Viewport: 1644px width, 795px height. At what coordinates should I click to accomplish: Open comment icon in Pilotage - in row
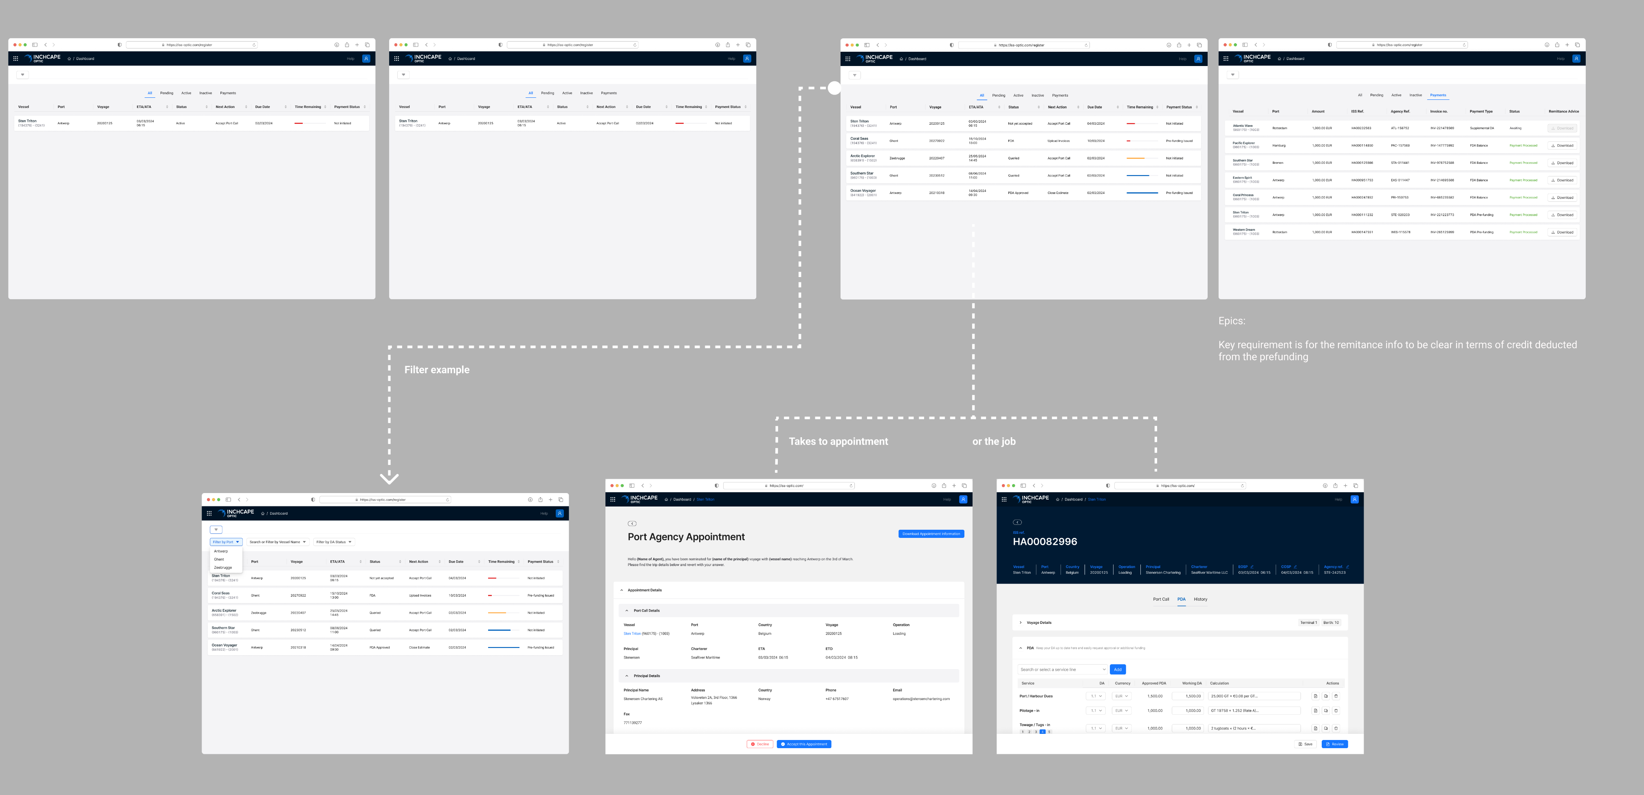point(1325,711)
